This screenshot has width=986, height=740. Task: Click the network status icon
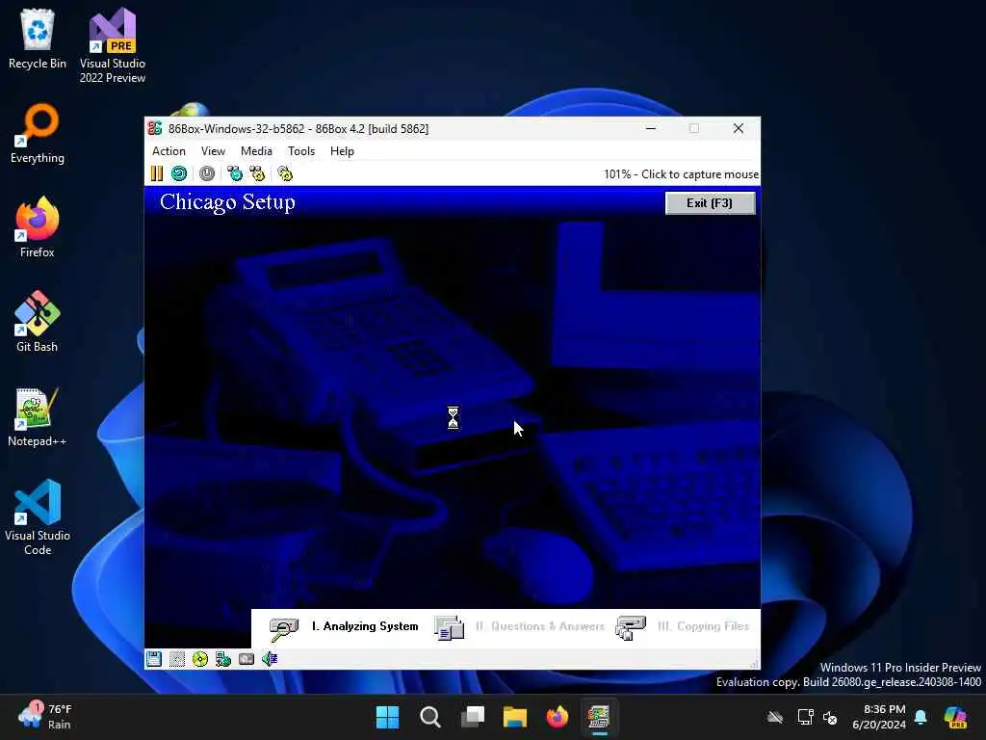(x=223, y=659)
